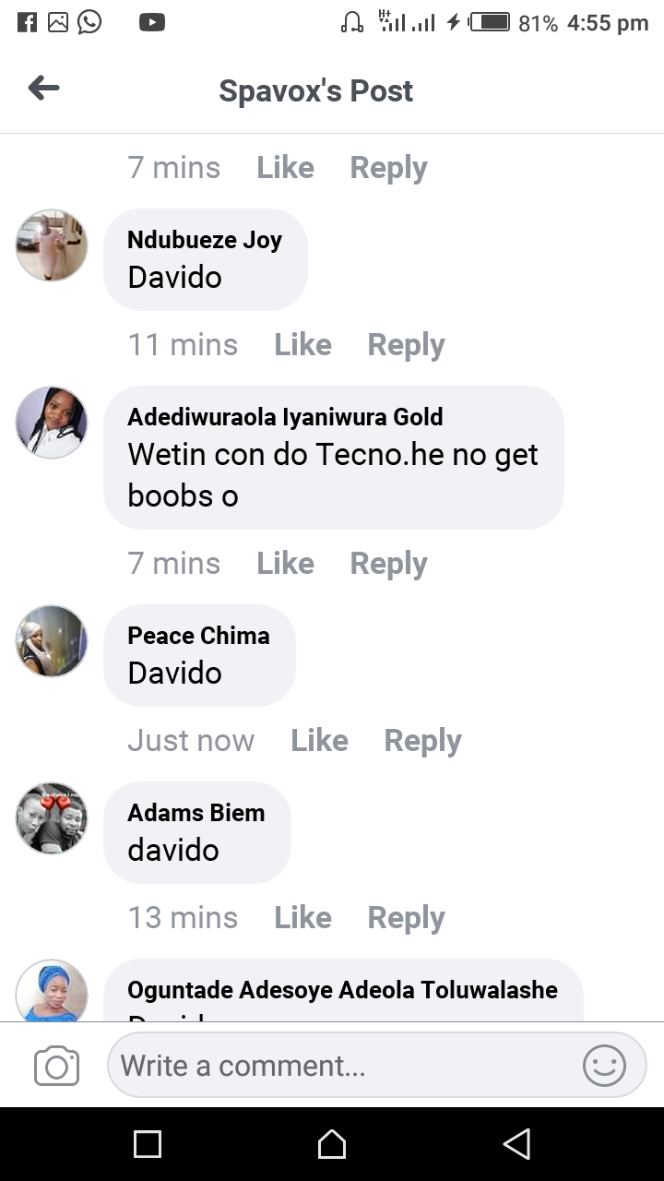Like the Tecno boobs comment
The height and width of the screenshot is (1181, 664).
[285, 563]
